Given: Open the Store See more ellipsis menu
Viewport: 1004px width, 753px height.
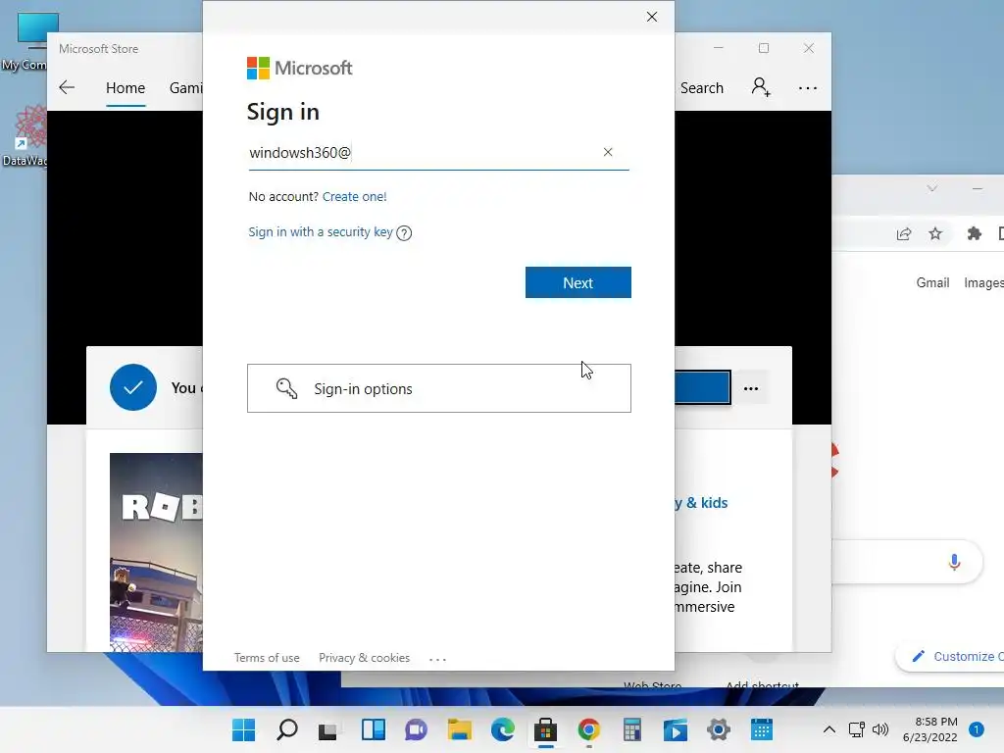Looking at the screenshot, I should pyautogui.click(x=808, y=88).
